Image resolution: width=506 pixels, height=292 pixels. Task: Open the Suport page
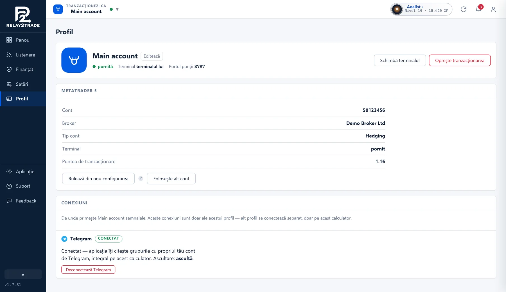point(23,186)
